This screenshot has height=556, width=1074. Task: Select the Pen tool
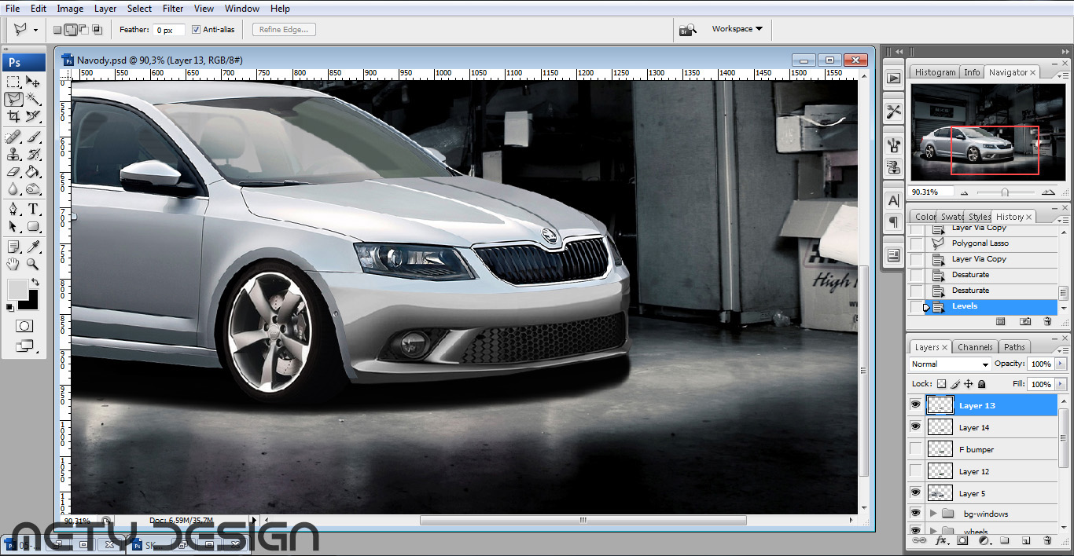[x=13, y=209]
